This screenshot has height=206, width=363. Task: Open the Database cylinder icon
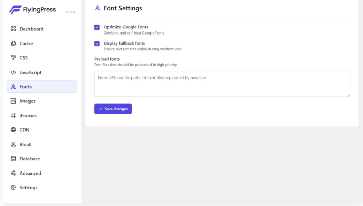pyautogui.click(x=13, y=159)
